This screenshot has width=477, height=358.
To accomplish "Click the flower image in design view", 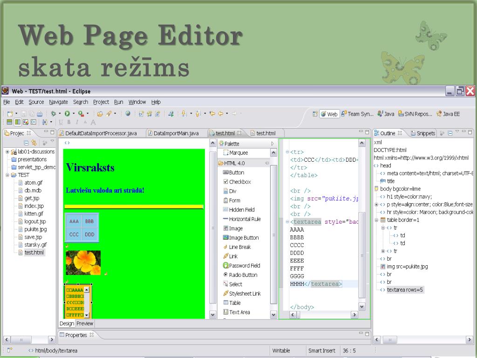I will 83,262.
